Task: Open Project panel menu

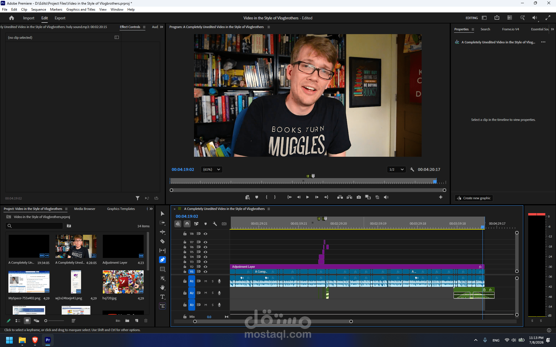Action: coord(66,209)
